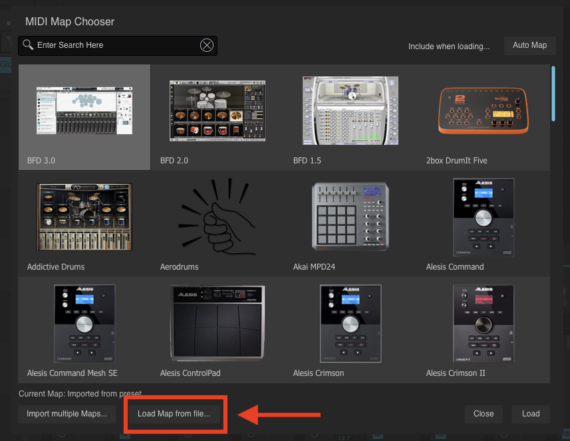Select the BFD 3.0 map thumbnail
Screen dimensions: 570x441
click(84, 110)
